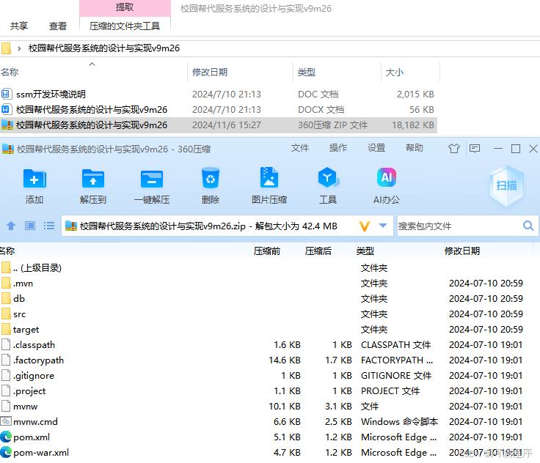540x463 pixels.
Task: Open the 设置 menu in 360压缩
Action: pos(376,148)
